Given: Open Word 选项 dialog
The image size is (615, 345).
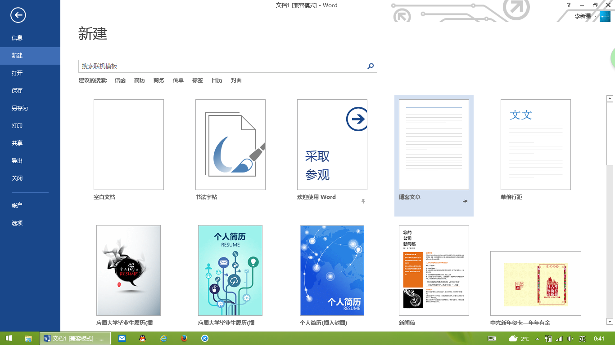Looking at the screenshot, I should pos(30,223).
